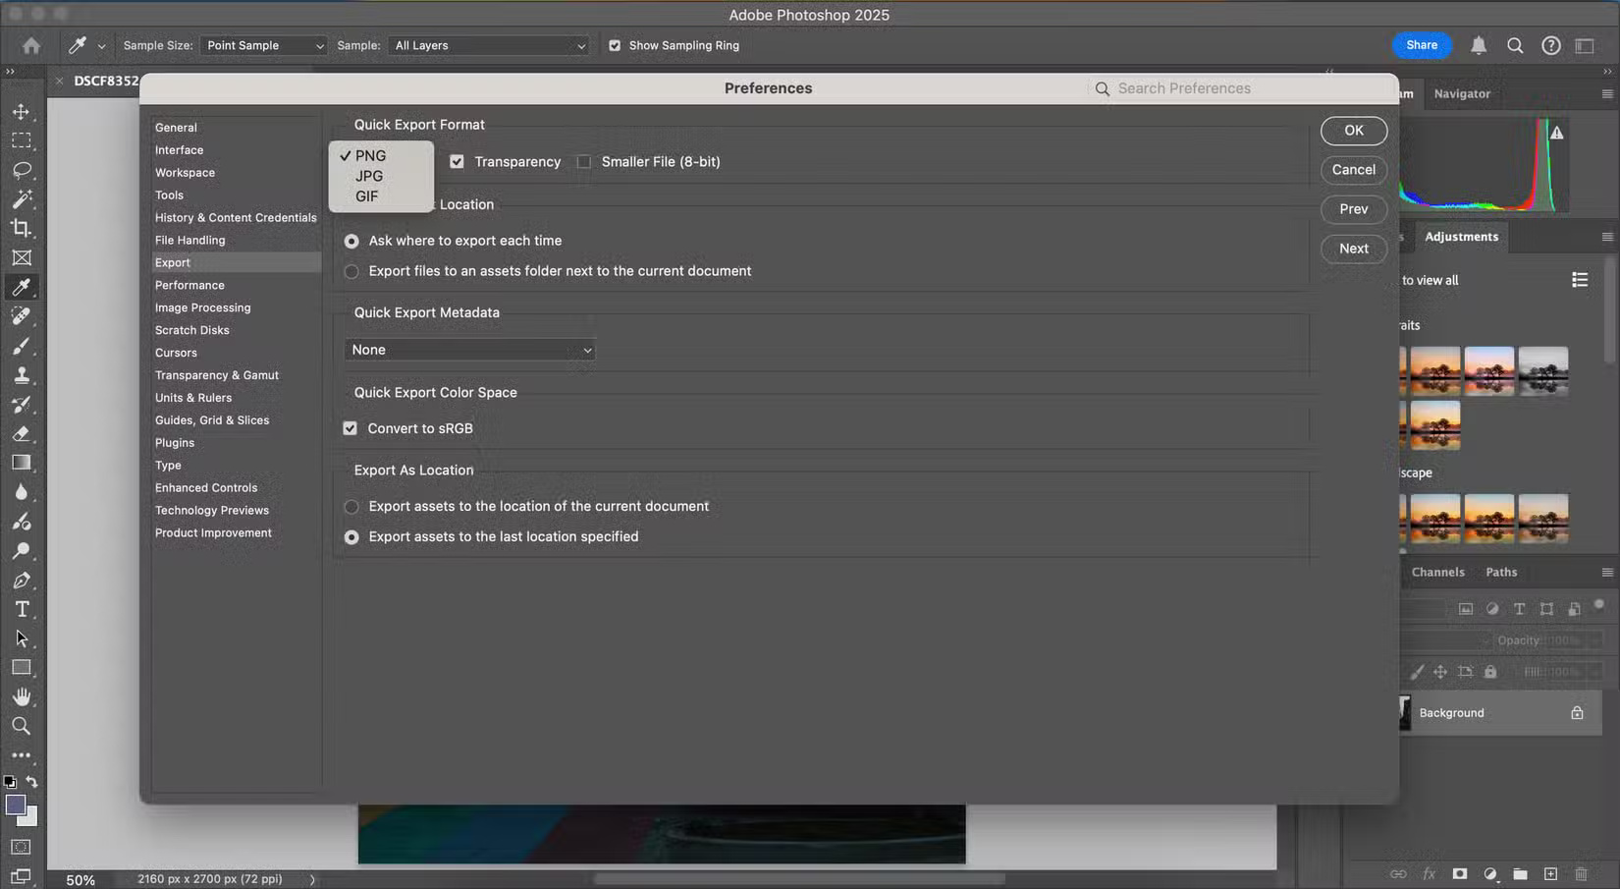The image size is (1620, 889).
Task: Open the Sample Size dropdown
Action: [262, 45]
